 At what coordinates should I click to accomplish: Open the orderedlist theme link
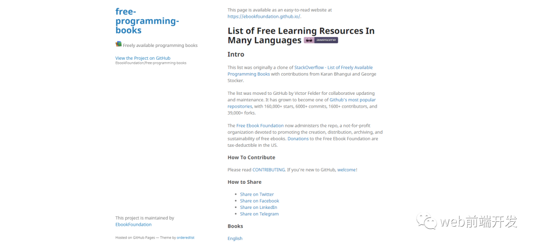[185, 238]
